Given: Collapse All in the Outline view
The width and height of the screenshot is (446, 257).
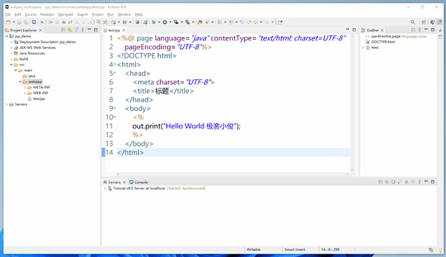Looking at the screenshot, I should 413,30.
